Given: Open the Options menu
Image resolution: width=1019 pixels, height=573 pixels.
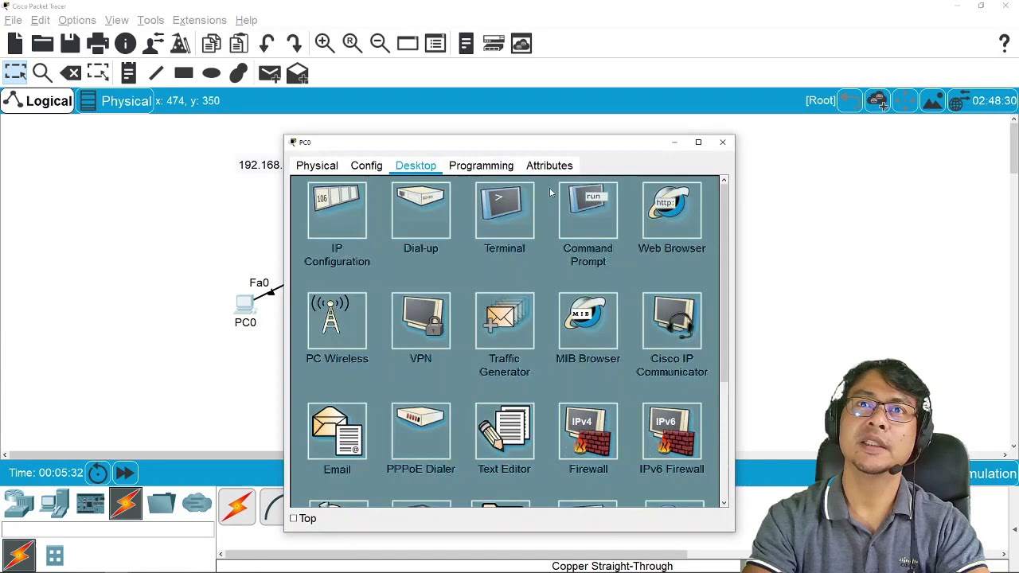Looking at the screenshot, I should click(x=77, y=20).
